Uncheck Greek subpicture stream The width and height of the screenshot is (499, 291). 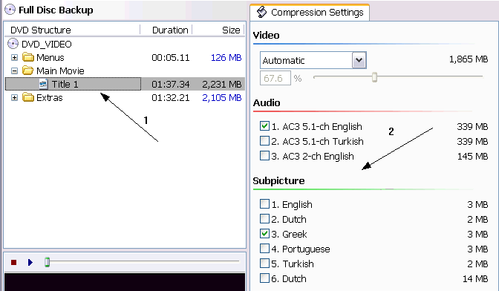click(264, 234)
